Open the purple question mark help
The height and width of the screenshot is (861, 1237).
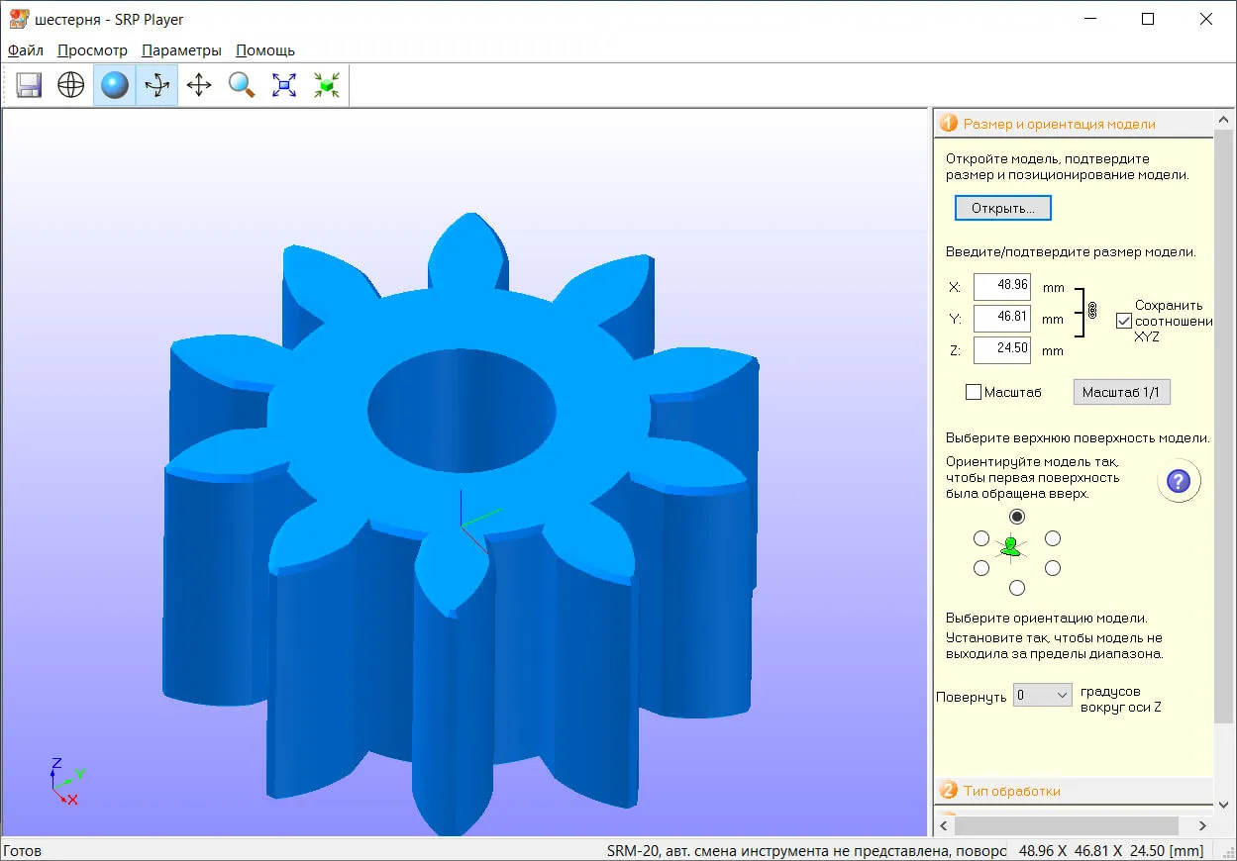click(1179, 482)
